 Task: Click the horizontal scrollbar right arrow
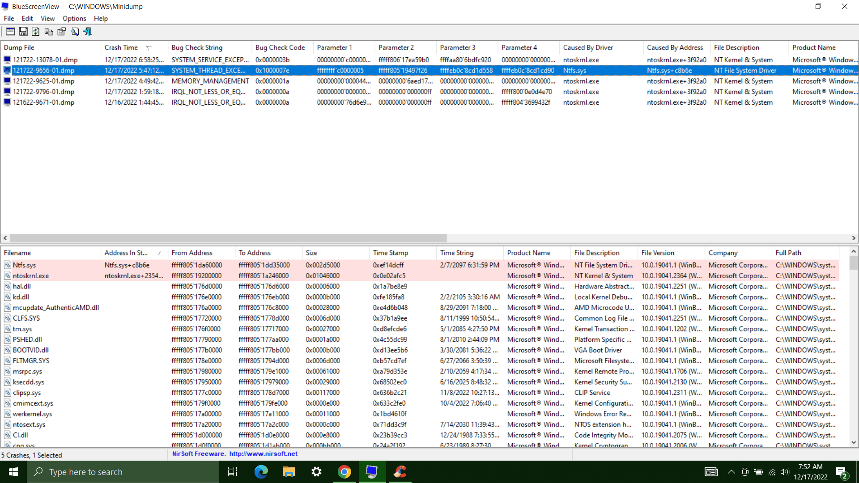pos(854,238)
